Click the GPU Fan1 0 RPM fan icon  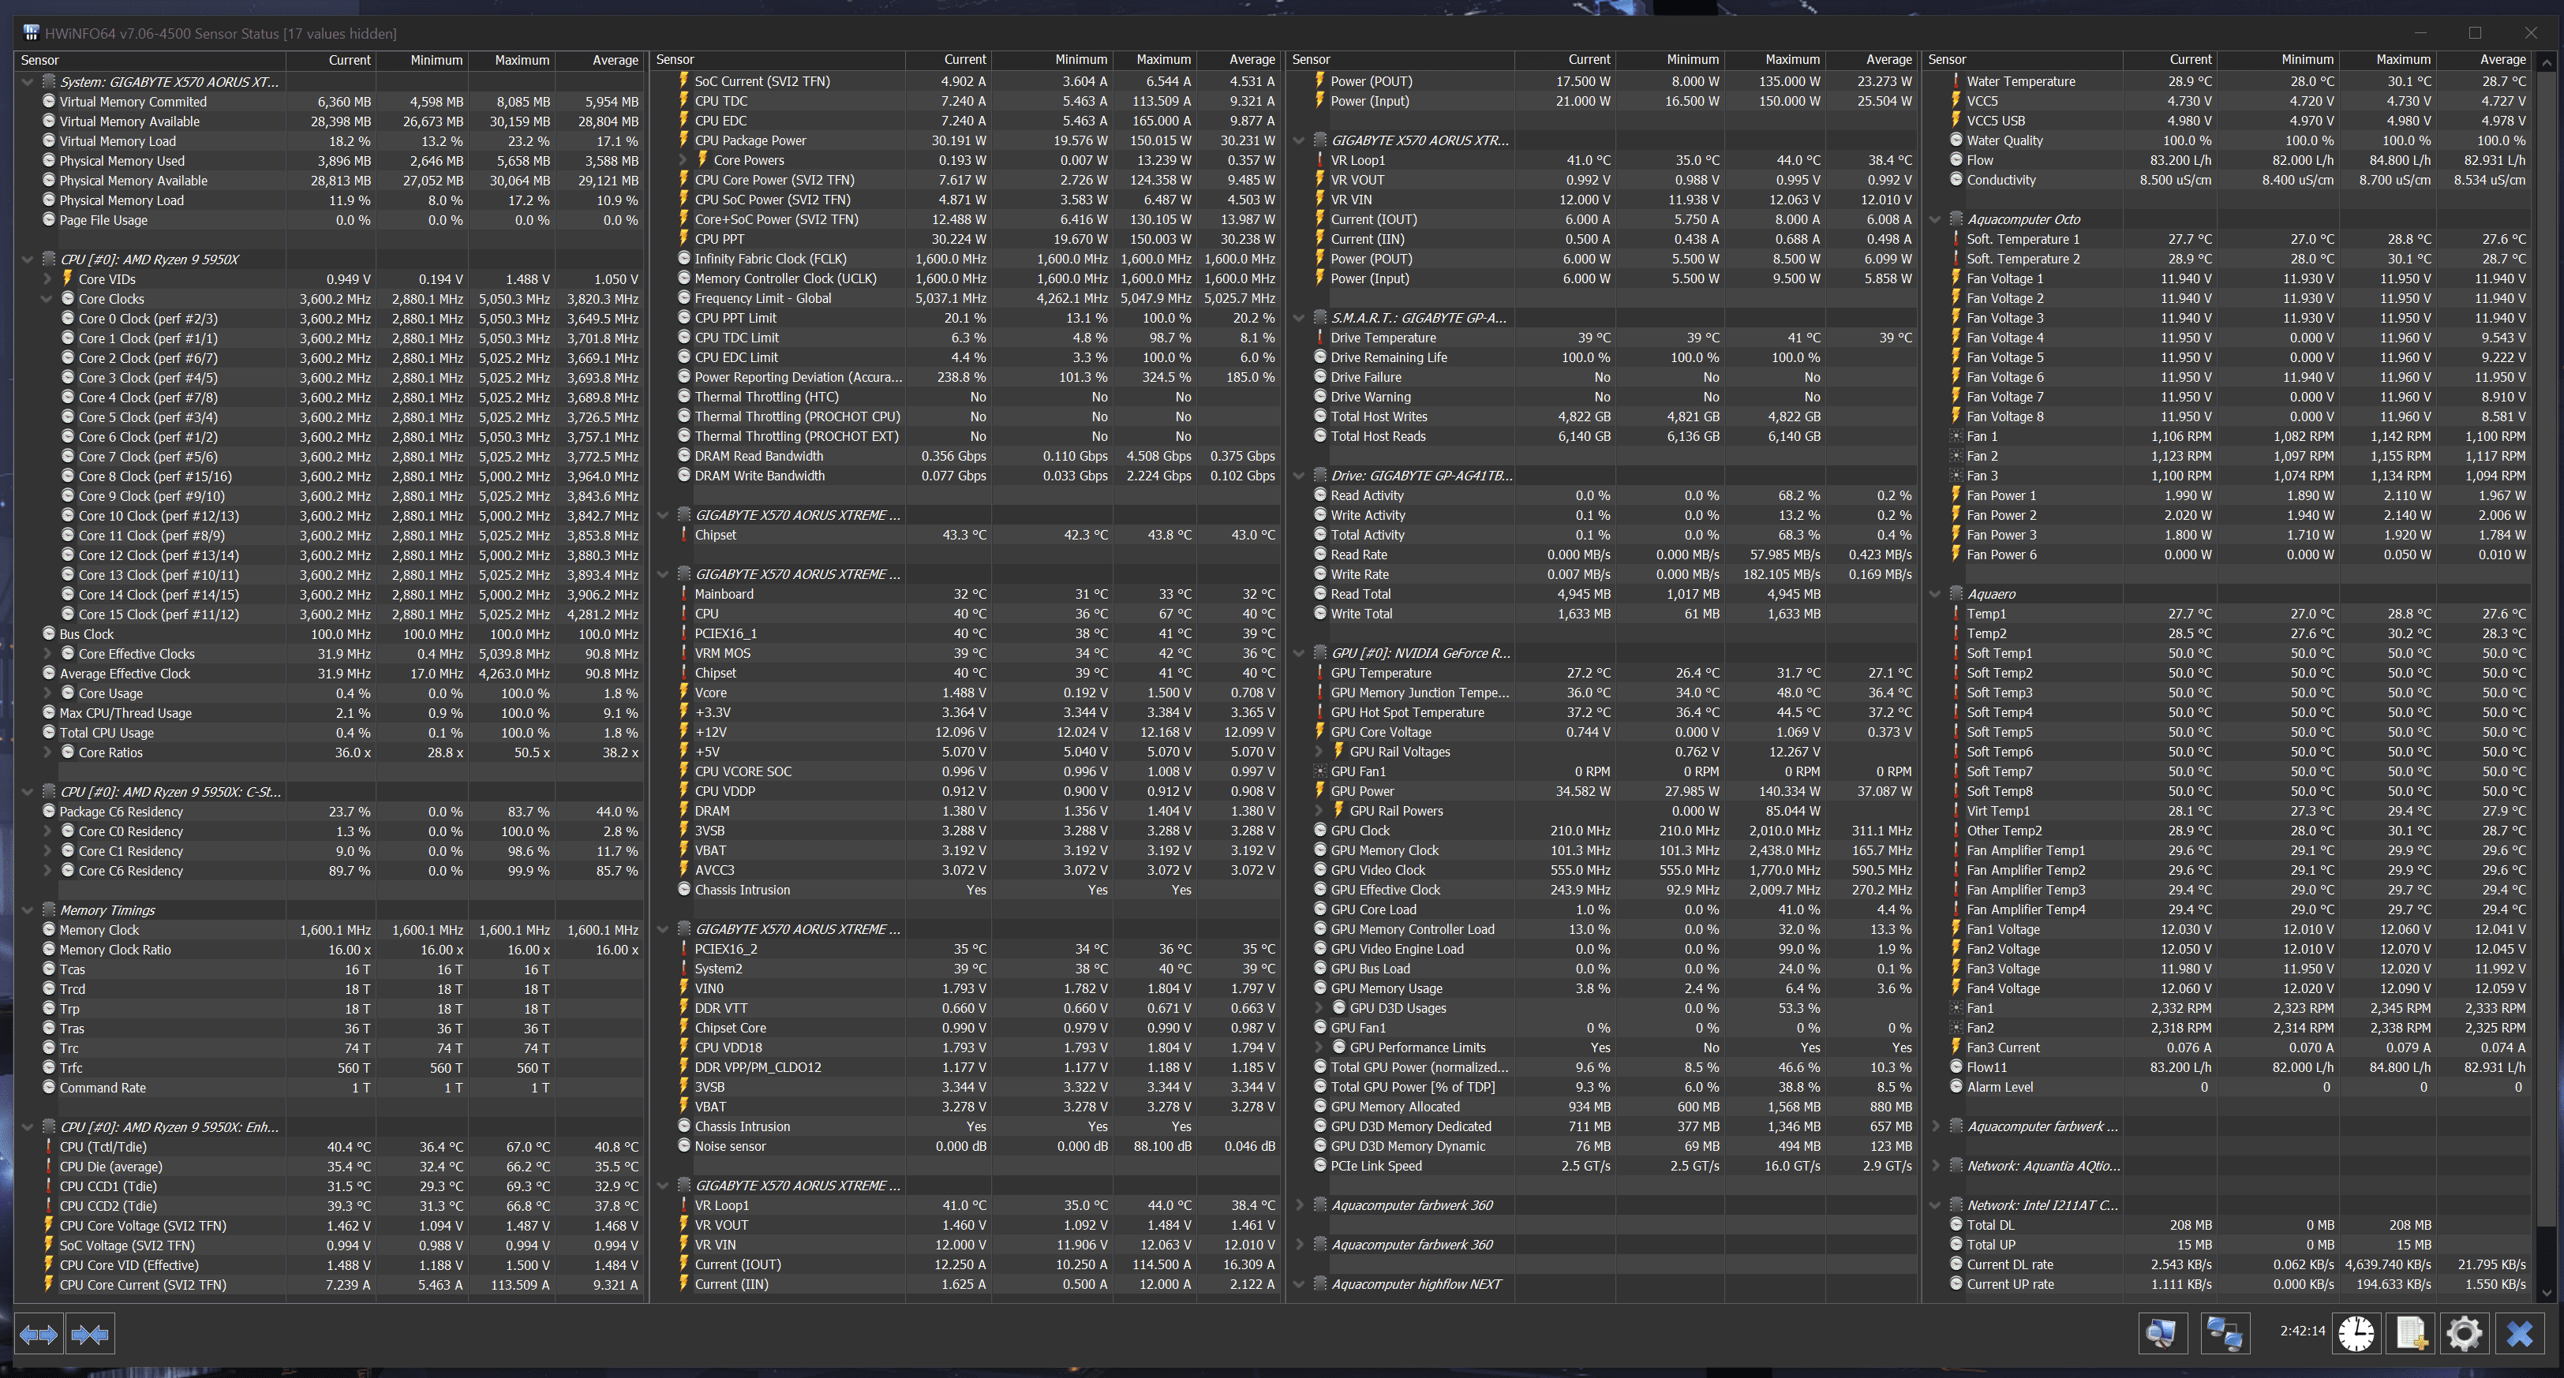1319,771
